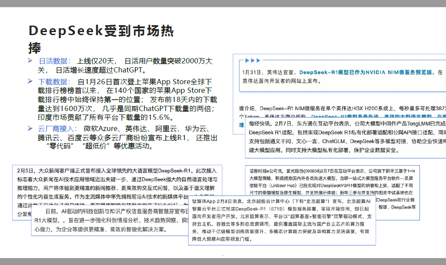Select the blue "云厂商接入:" bullet heading

click(x=58, y=129)
